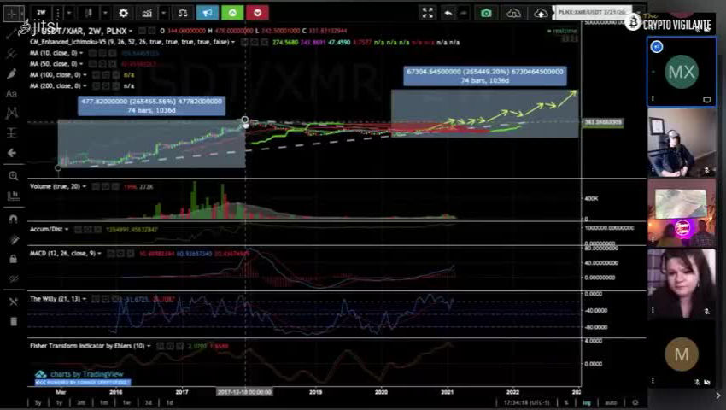Save chart layout via cloud upload icon
This screenshot has height=410, width=726.
pos(541,14)
